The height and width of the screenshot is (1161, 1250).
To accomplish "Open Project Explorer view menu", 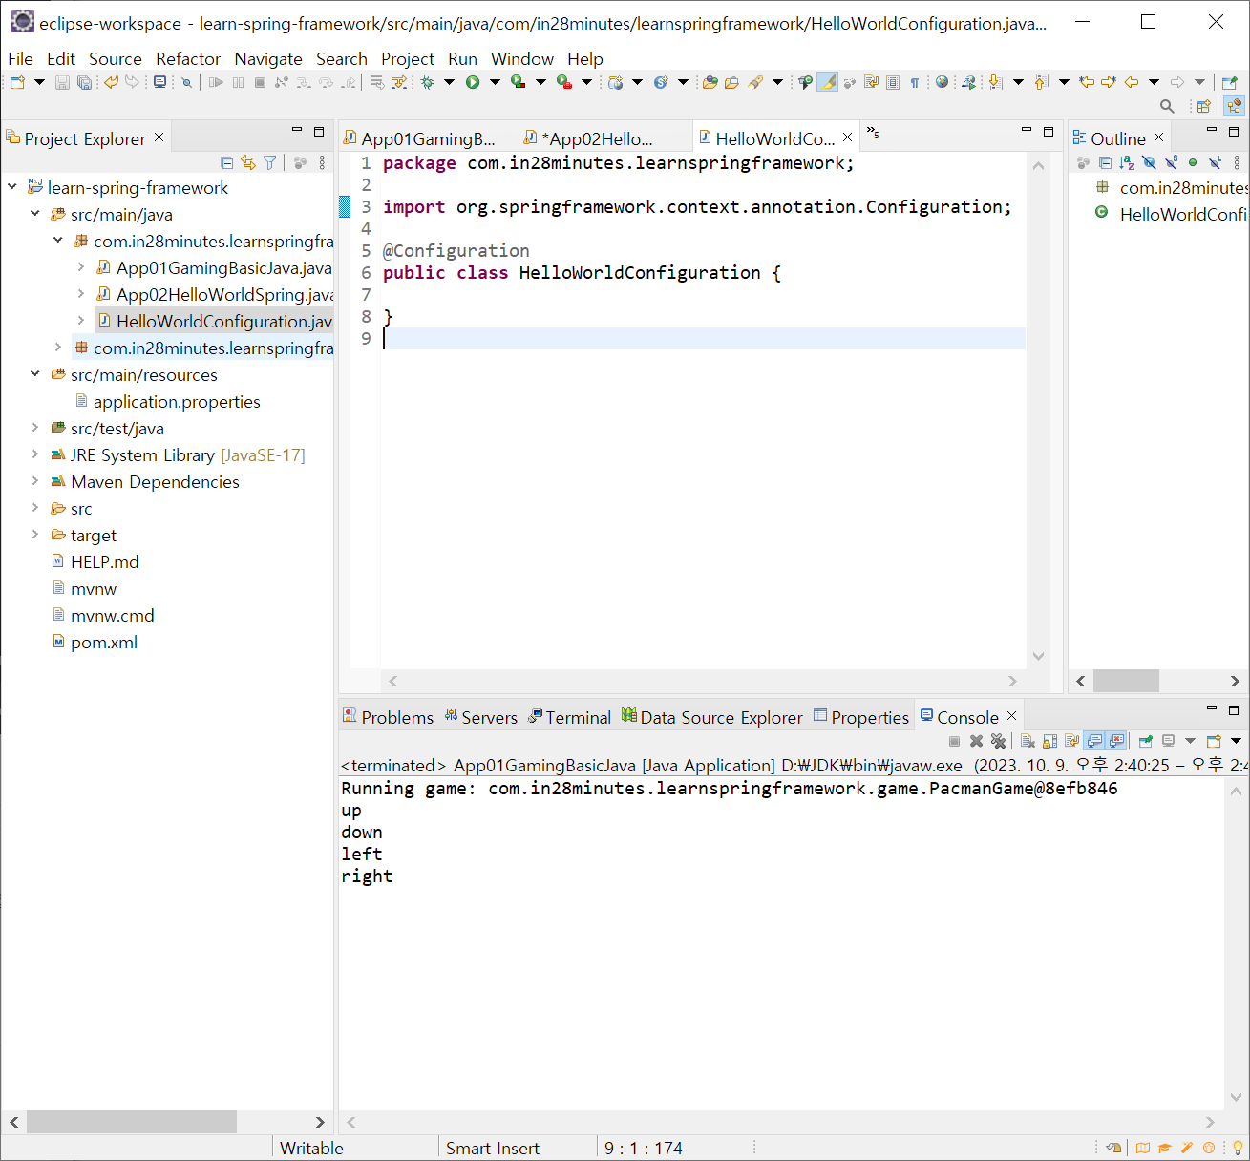I will 322,163.
